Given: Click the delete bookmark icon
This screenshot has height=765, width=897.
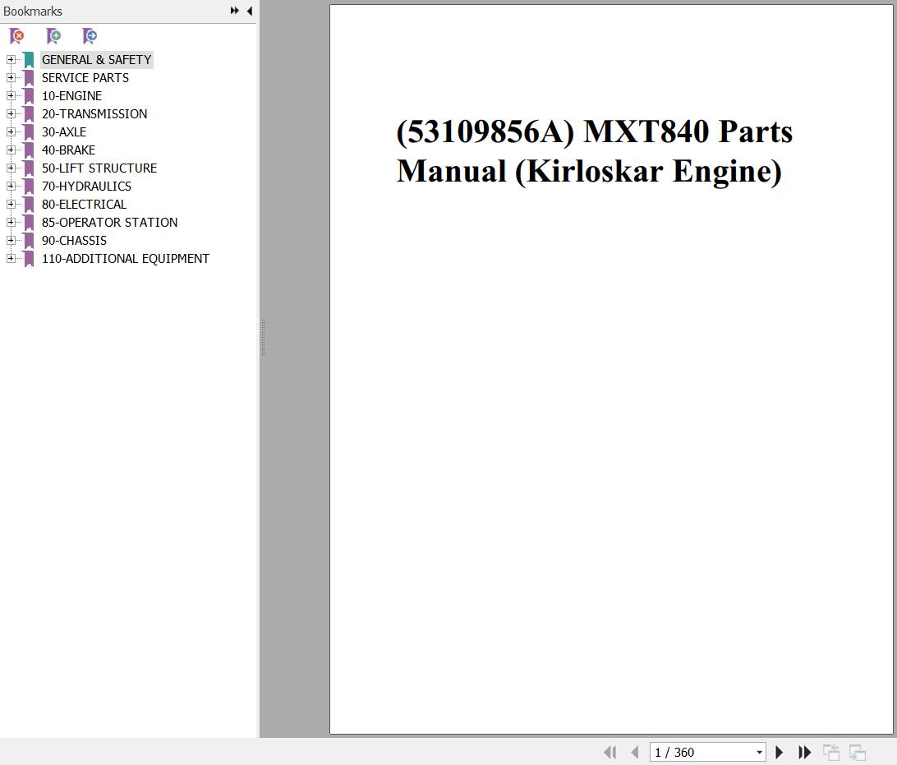Looking at the screenshot, I should click(16, 36).
